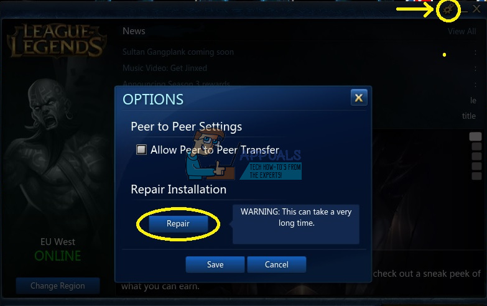Click the EU West ONLINE server status
487x306 pixels.
point(58,251)
